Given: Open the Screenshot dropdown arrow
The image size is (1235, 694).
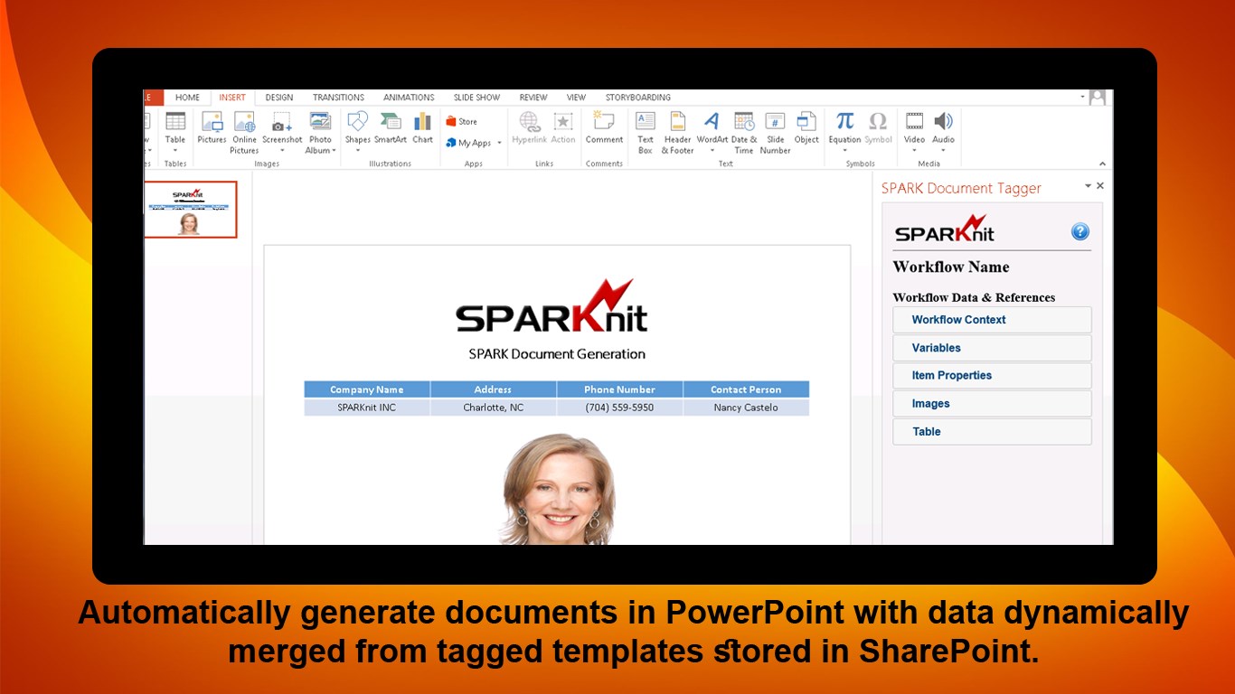Looking at the screenshot, I should [x=282, y=151].
